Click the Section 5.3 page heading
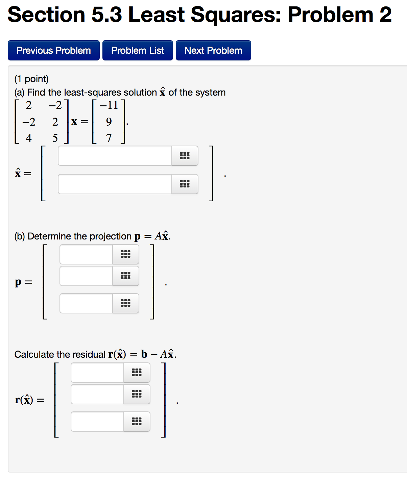The height and width of the screenshot is (483, 407). click(199, 14)
